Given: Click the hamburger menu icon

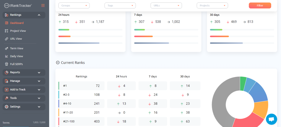Looking at the screenshot, I should pos(43,5).
